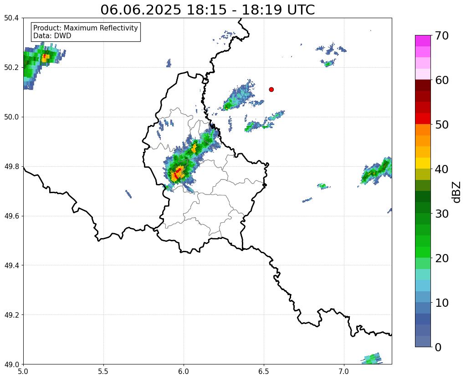Screen dimensions: 466x379
Task: Click the dBZ colorbar axis label
Action: 457,192
